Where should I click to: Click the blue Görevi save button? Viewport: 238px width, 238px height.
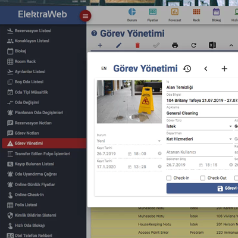pos(202,188)
